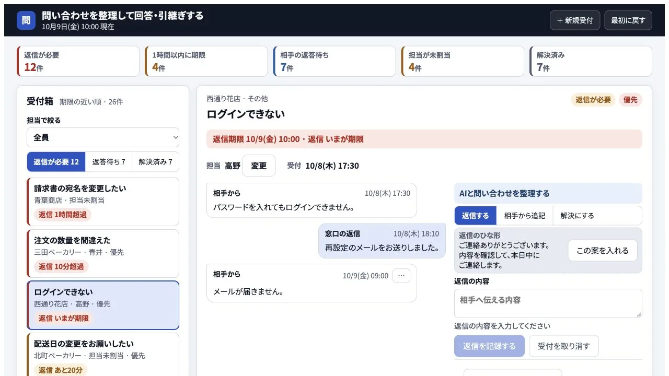Image resolution: width=669 pixels, height=376 pixels.
Task: Switch to 解決済み 7 tab
Action: click(155, 162)
